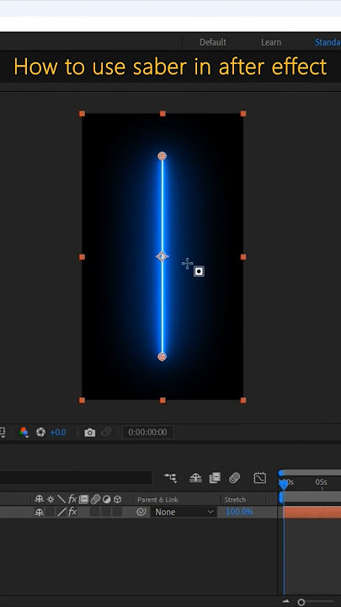Click the Collapse Transformations column header icon
Screen dimensions: 341x607
click(51, 499)
